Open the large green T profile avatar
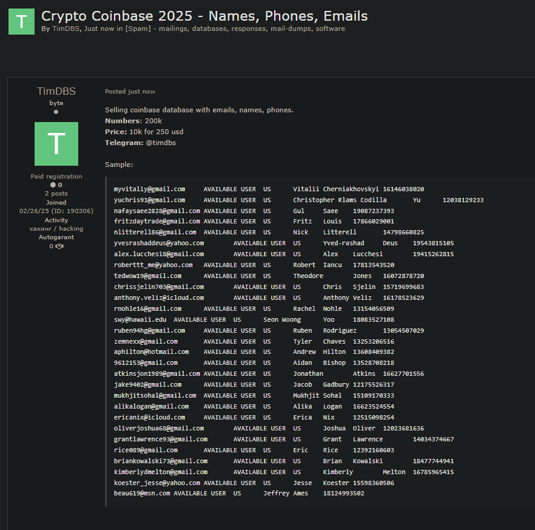This screenshot has width=535, height=530. click(x=56, y=144)
